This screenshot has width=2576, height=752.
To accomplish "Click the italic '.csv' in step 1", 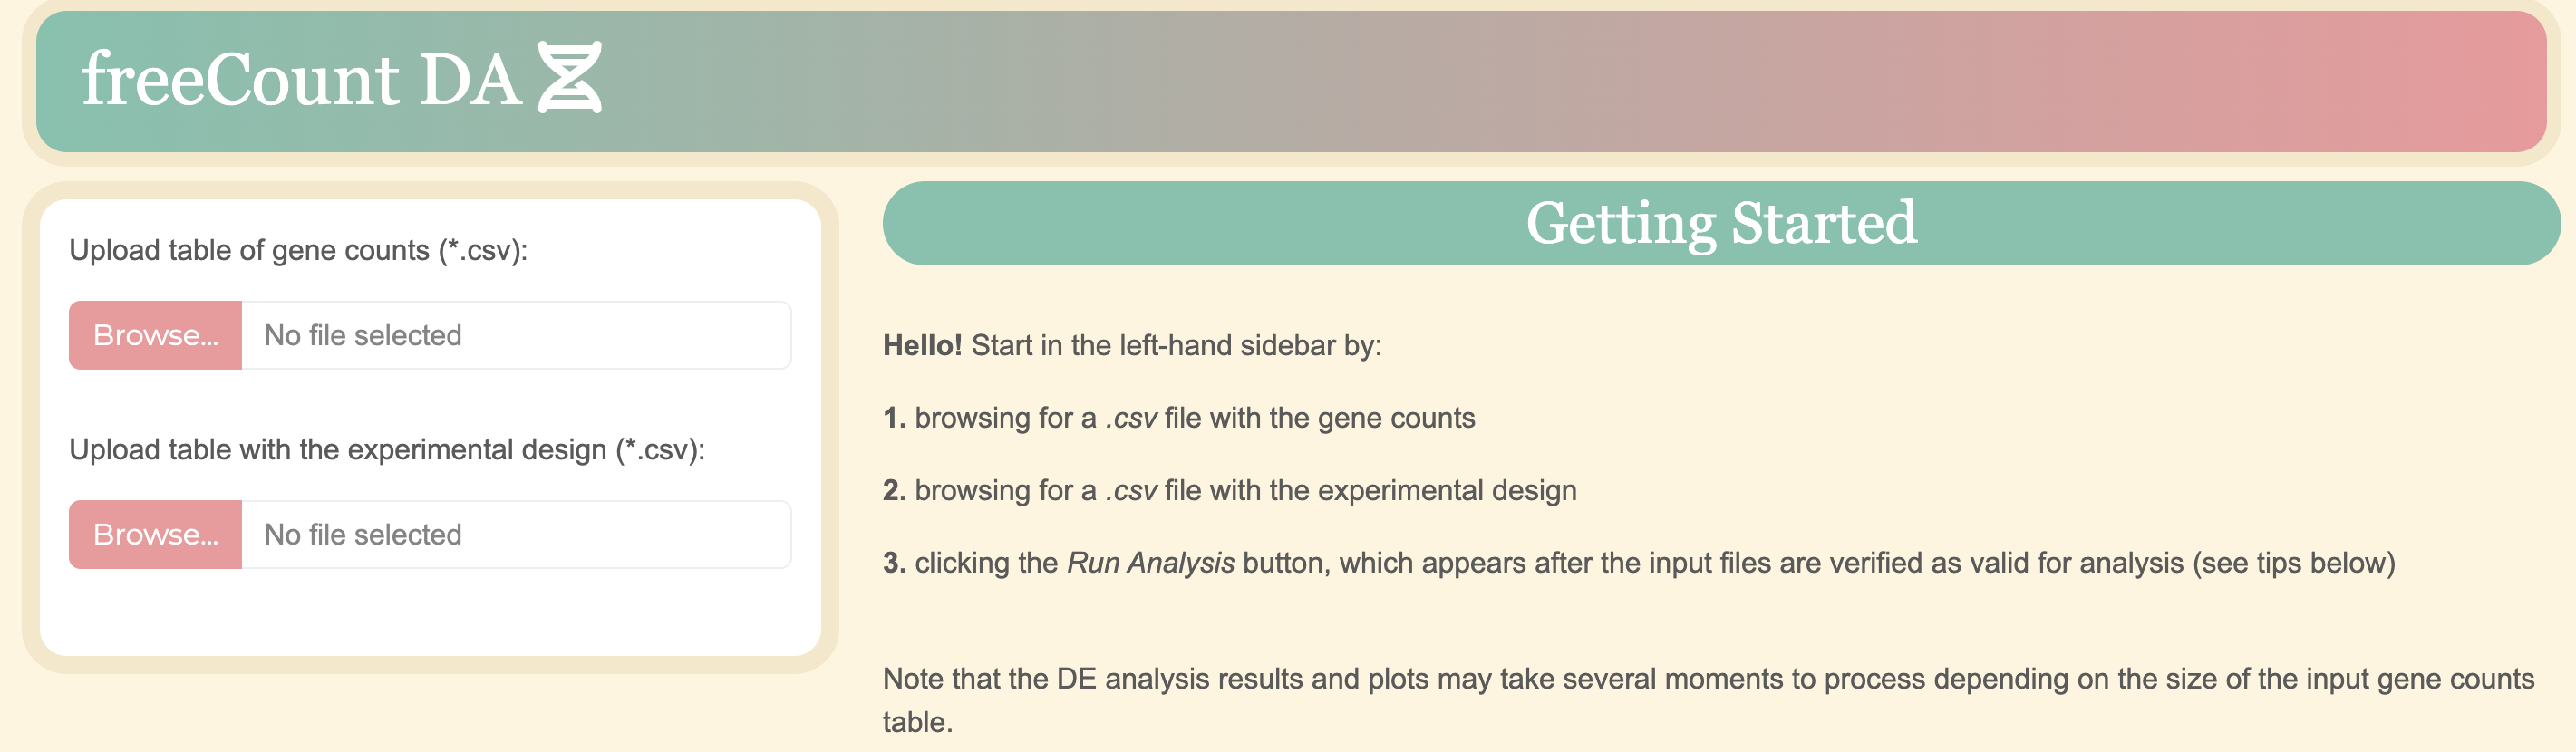I will point(1131,418).
